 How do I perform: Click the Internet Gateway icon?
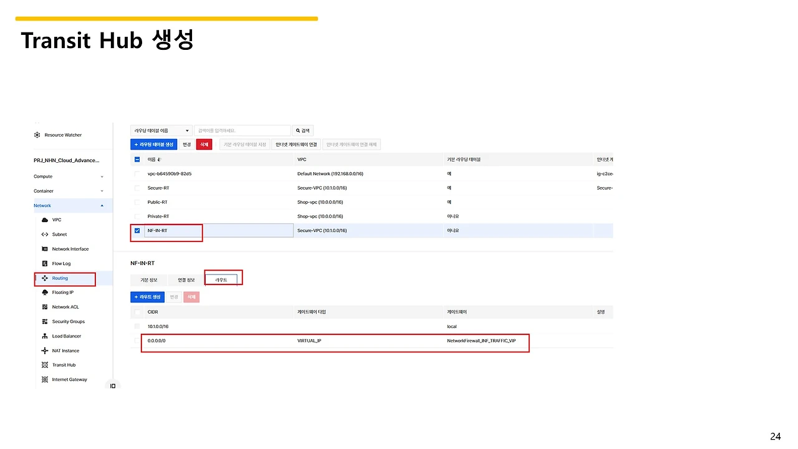click(45, 380)
